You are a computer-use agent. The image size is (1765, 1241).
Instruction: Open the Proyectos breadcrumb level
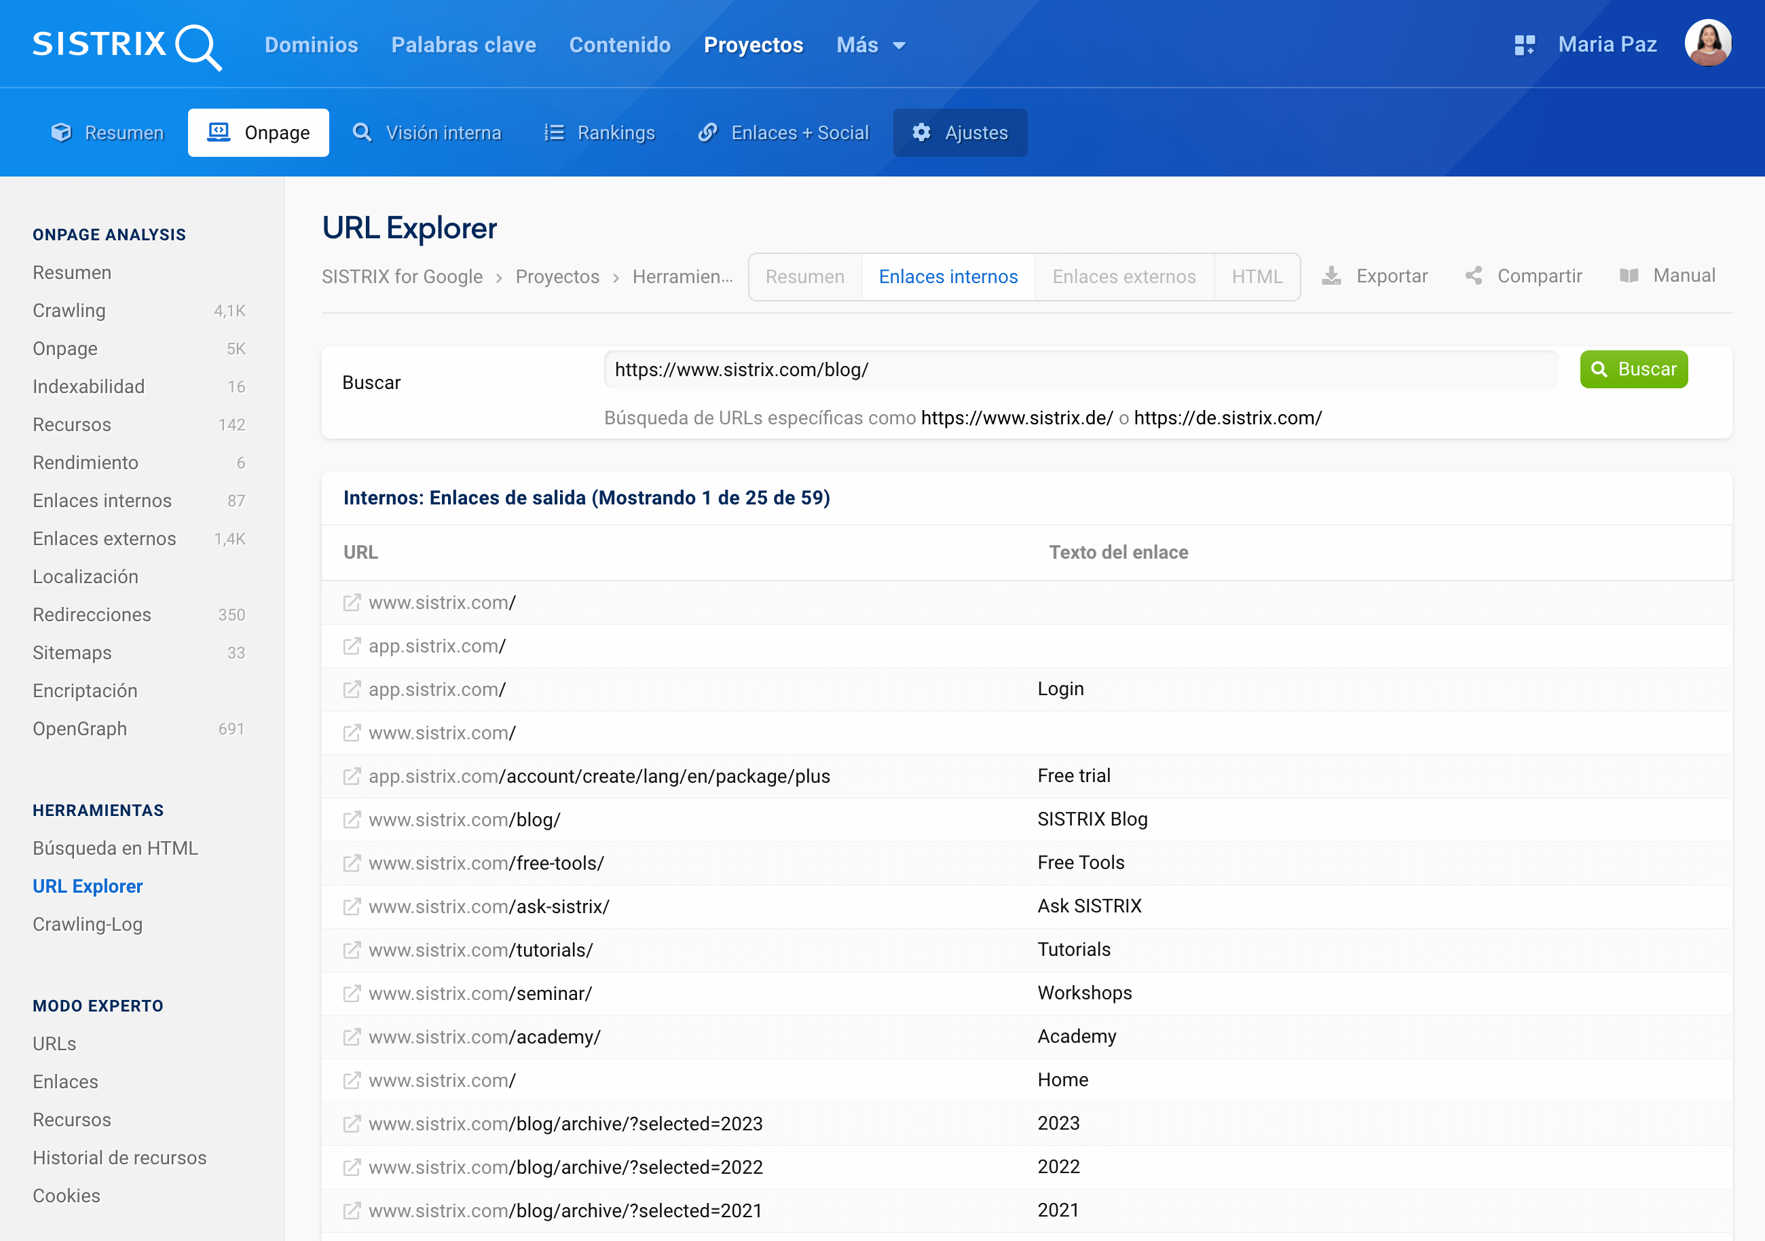[557, 277]
